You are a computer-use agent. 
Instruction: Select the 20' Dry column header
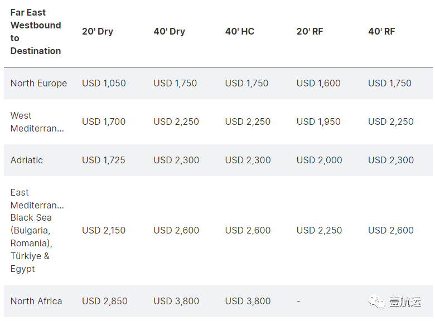pyautogui.click(x=98, y=31)
